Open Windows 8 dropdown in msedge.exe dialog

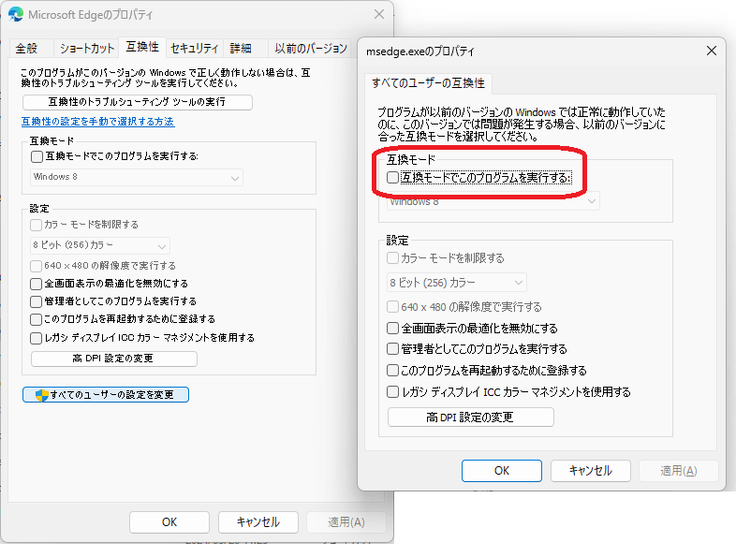pyautogui.click(x=493, y=201)
